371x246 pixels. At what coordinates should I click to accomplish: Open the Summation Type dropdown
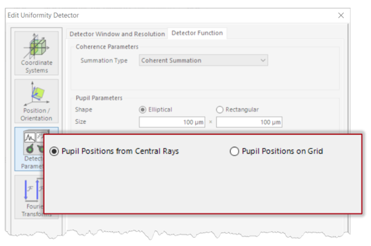203,60
